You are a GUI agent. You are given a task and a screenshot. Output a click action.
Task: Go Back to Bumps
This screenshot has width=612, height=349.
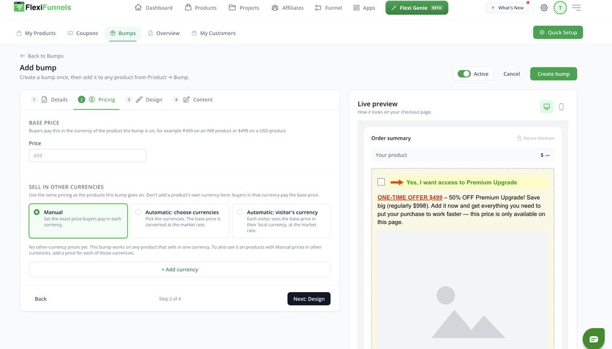click(x=42, y=56)
